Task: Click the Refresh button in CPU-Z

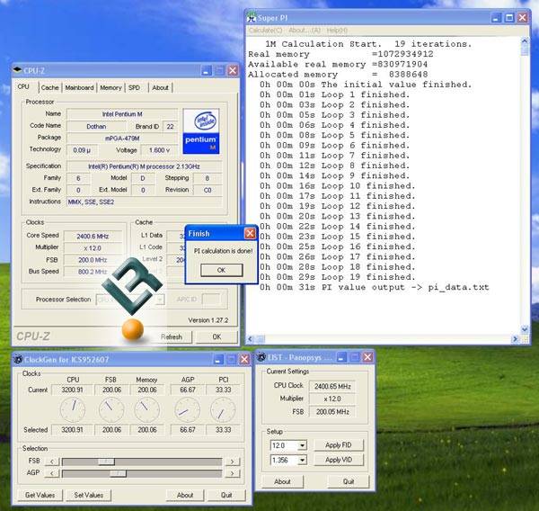Action: pyautogui.click(x=172, y=336)
